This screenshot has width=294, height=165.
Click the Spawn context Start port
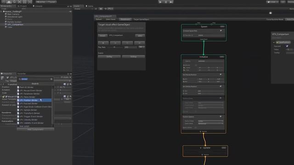click(x=196, y=24)
